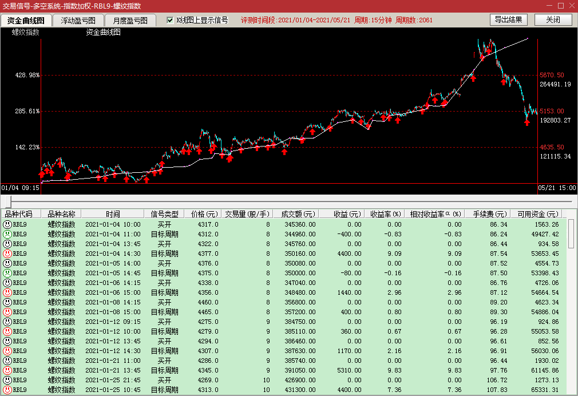The height and width of the screenshot is (396, 578).
Task: Select price cell 4377.0
Action: [x=208, y=254]
